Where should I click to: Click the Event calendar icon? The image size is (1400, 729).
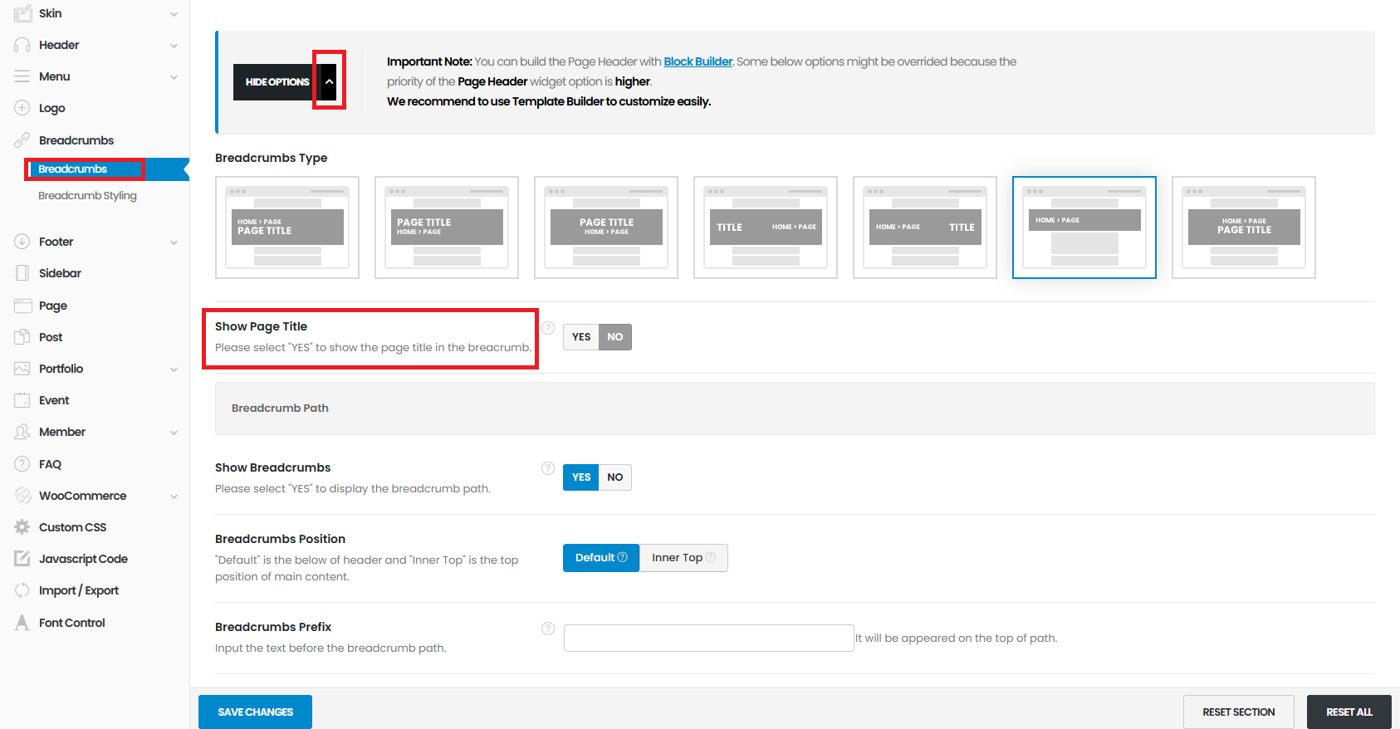point(22,400)
